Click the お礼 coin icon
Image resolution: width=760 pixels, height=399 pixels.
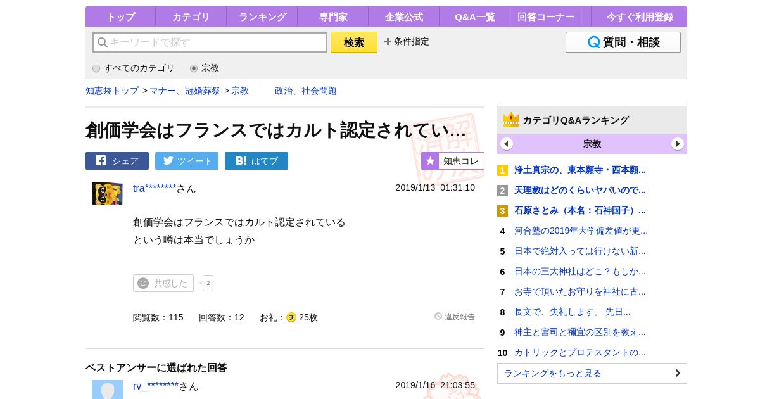pyautogui.click(x=291, y=317)
